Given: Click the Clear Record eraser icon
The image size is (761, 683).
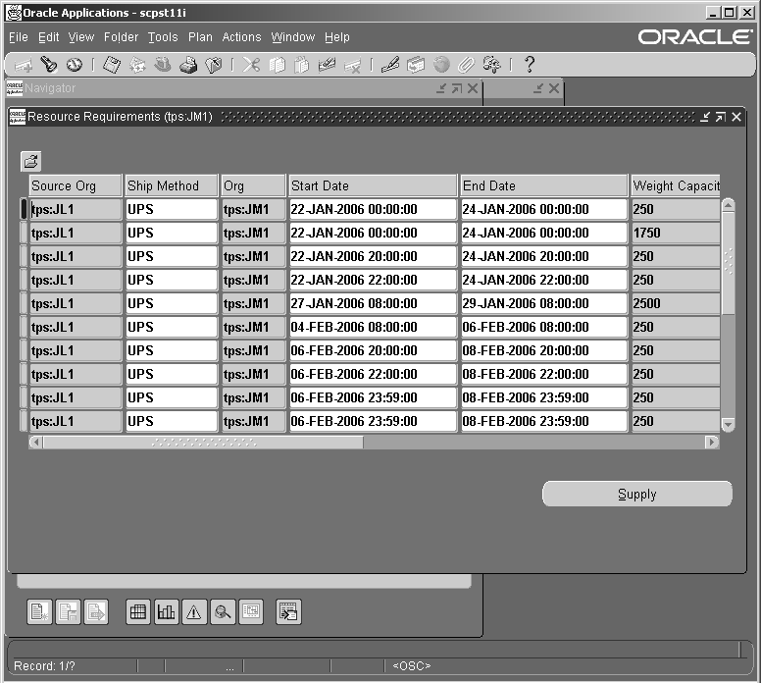Looking at the screenshot, I should (x=328, y=65).
